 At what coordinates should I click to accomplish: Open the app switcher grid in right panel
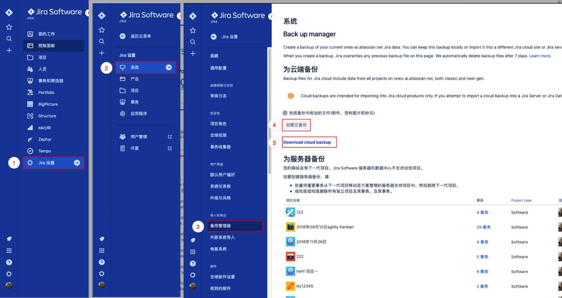pos(193,252)
